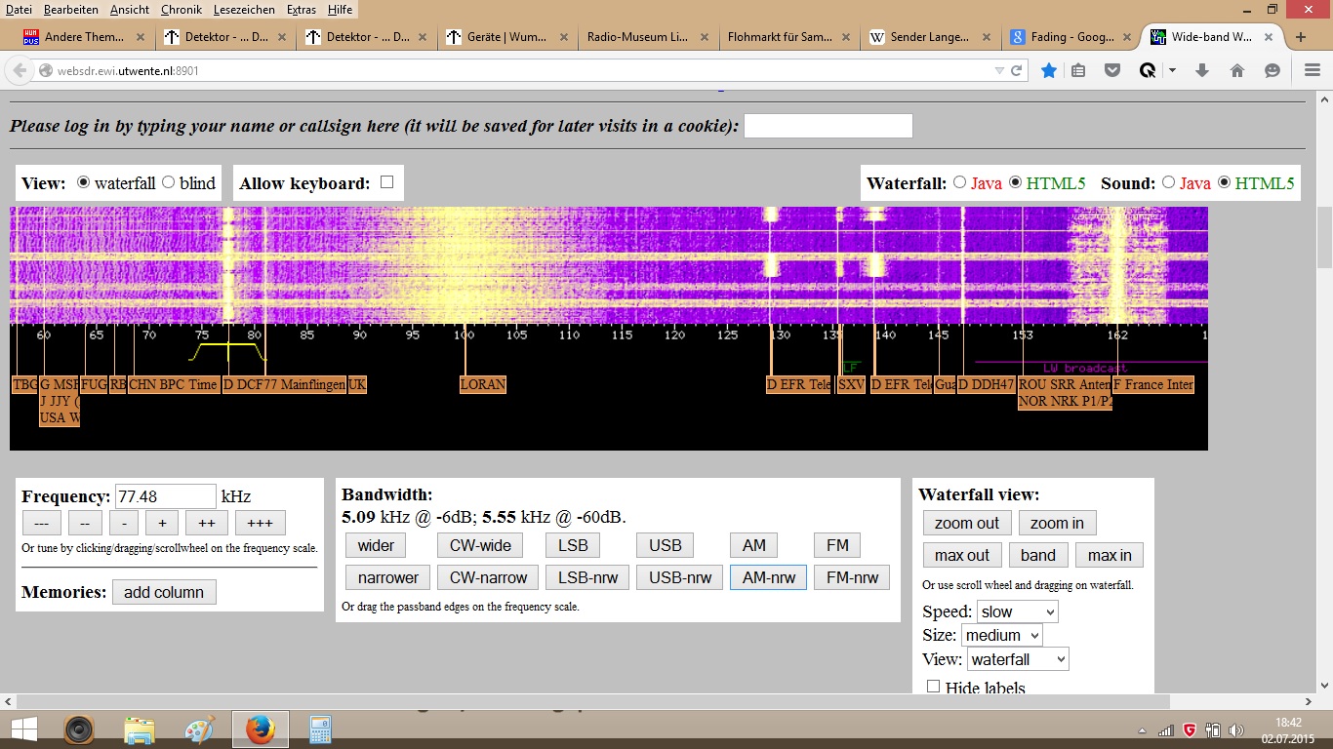Open the Firefox hamburger menu
Image resolution: width=1333 pixels, height=749 pixels.
[1313, 70]
